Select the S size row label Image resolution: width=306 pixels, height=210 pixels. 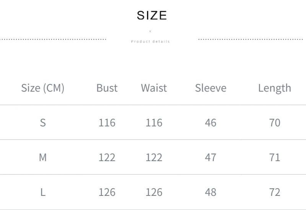[x=43, y=123]
